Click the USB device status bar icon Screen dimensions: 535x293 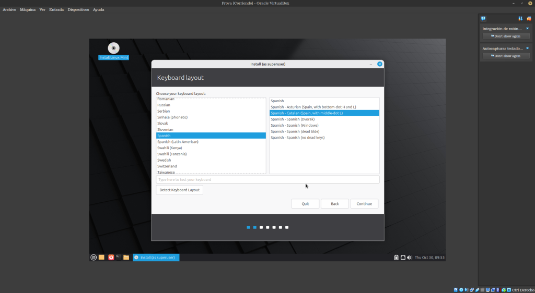(478, 289)
